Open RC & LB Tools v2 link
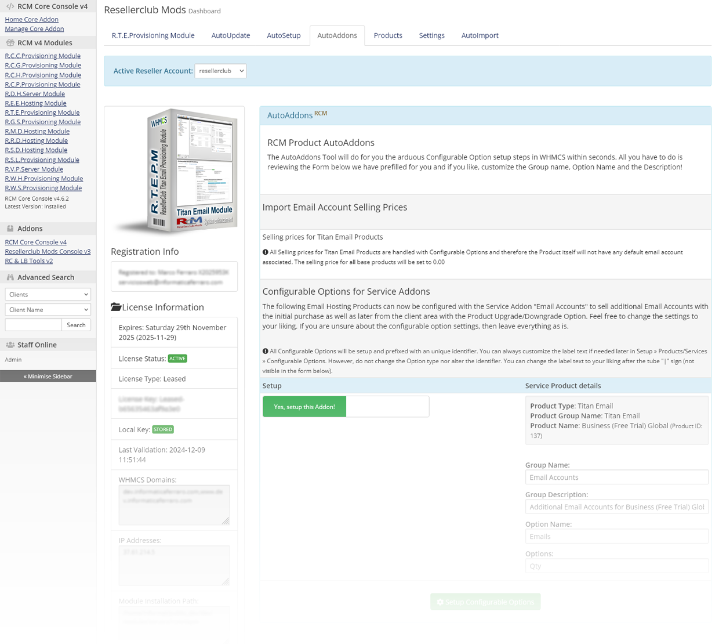 29,261
